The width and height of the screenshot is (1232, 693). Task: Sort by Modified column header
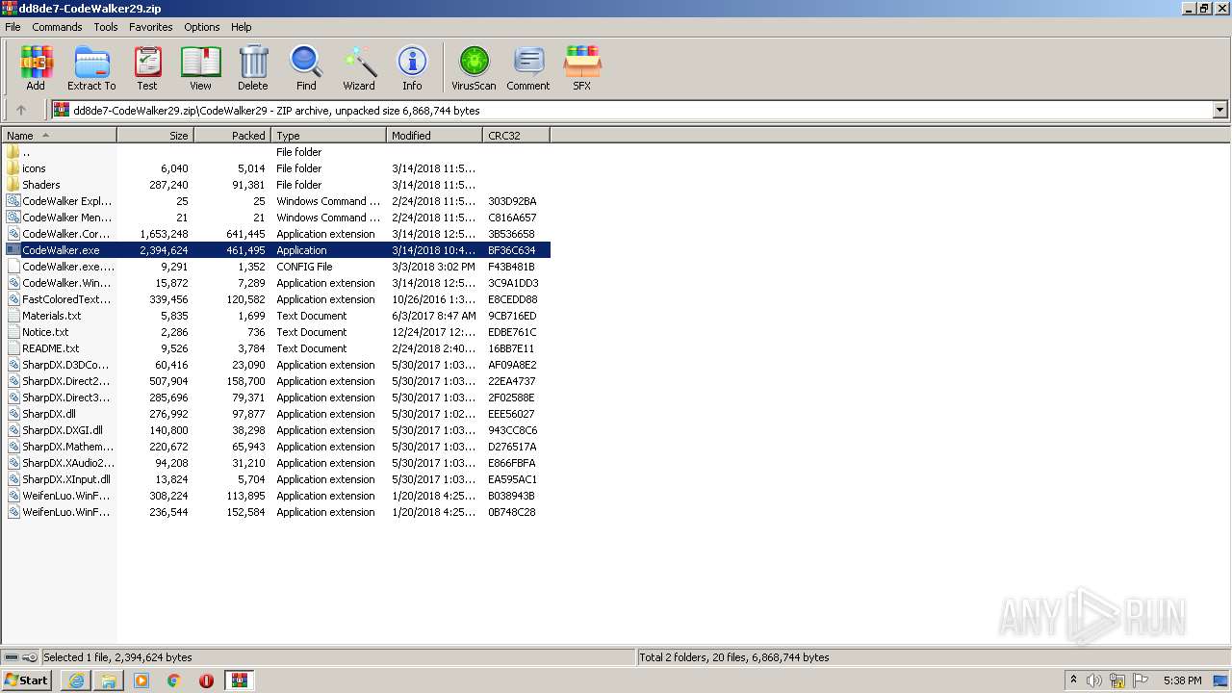pos(434,136)
